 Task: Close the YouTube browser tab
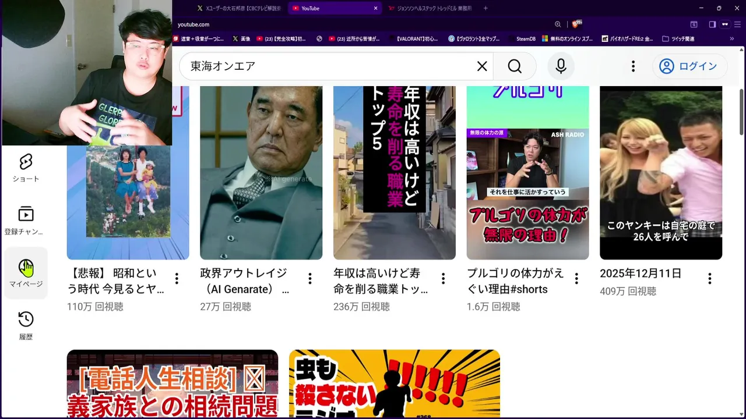(375, 8)
